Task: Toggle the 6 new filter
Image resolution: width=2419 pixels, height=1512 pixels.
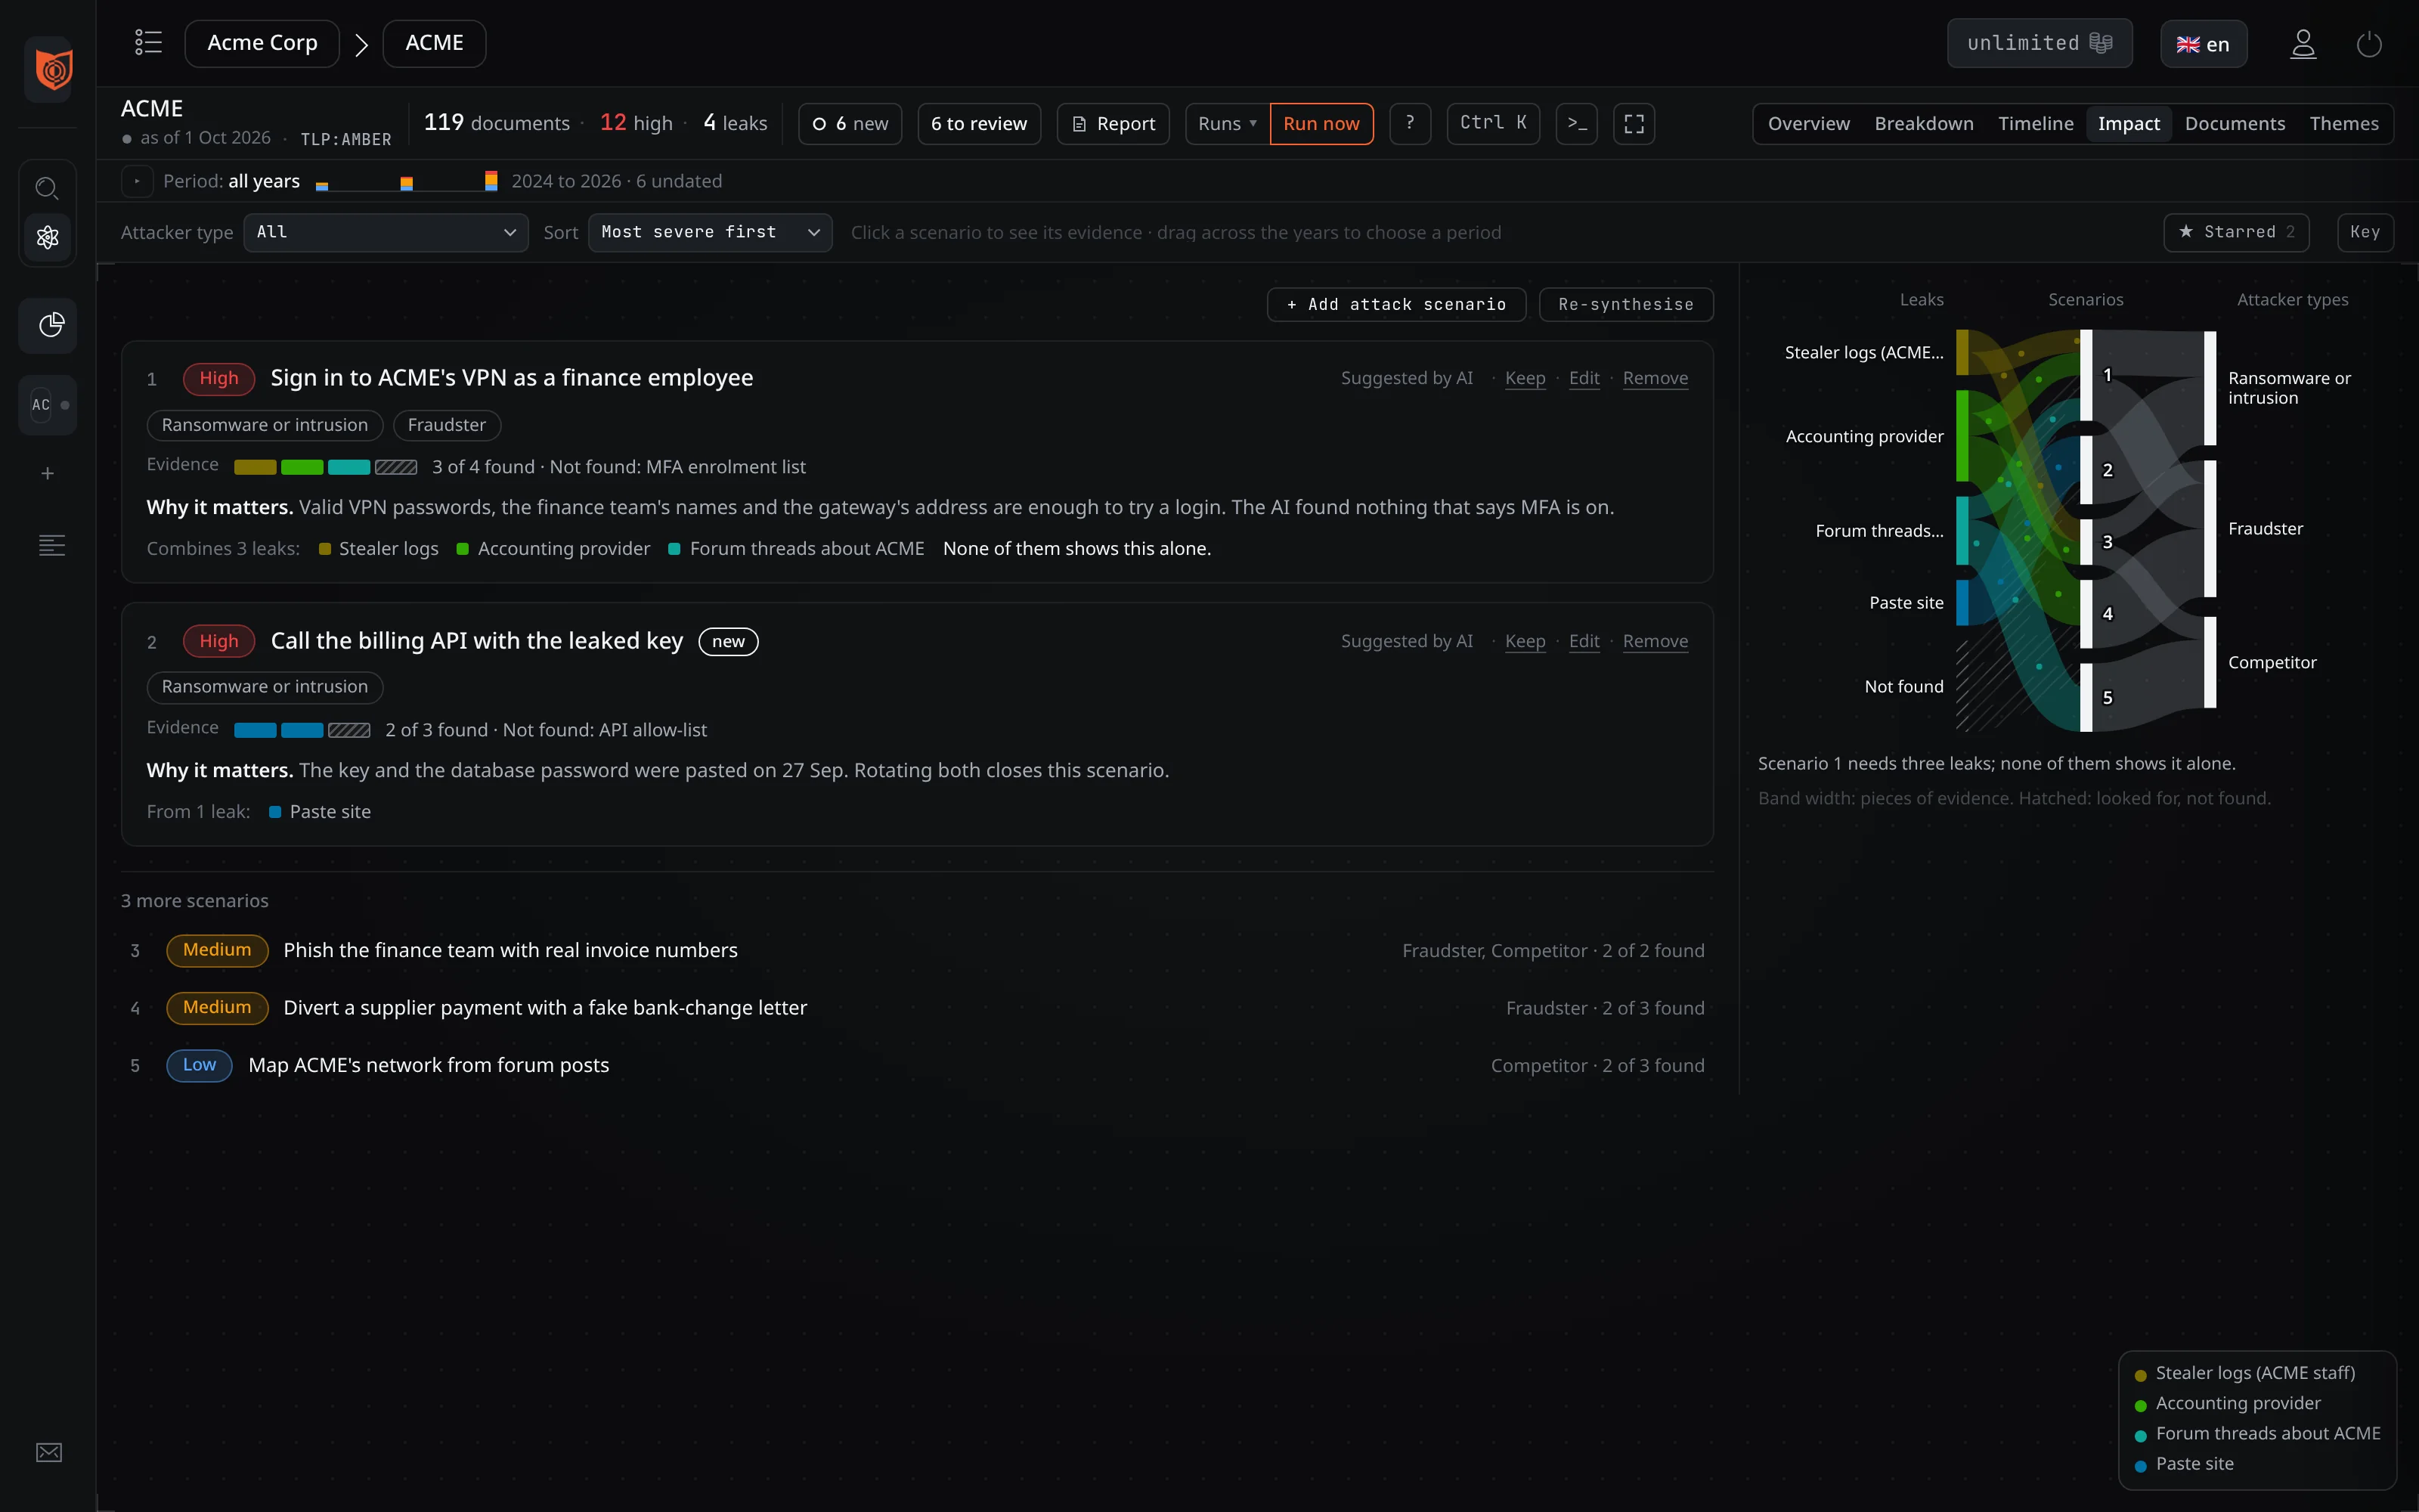Action: click(850, 123)
